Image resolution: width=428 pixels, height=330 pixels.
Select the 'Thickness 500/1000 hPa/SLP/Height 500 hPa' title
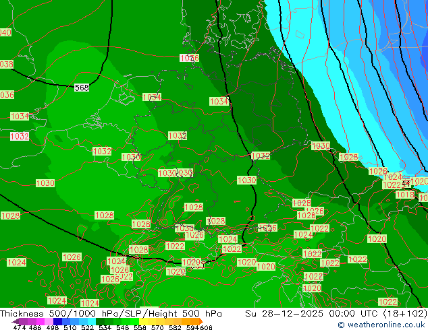pos(111,314)
